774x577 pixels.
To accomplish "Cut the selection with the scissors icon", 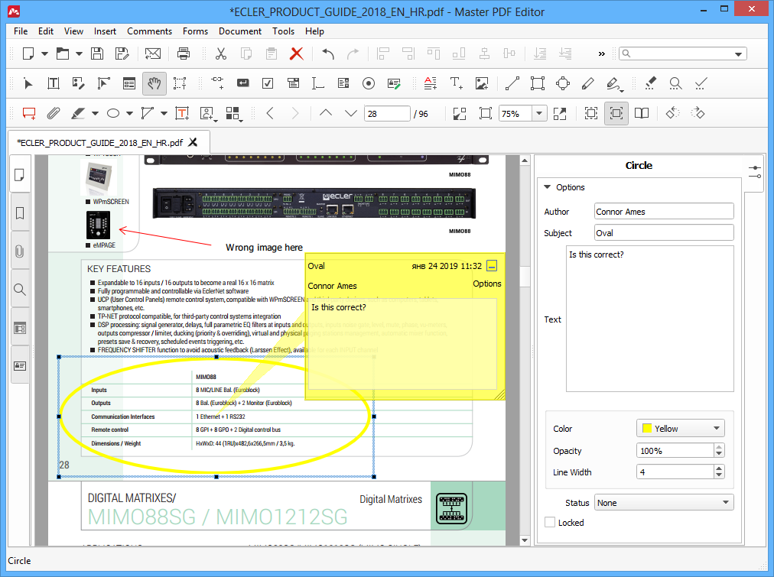I will [x=220, y=53].
